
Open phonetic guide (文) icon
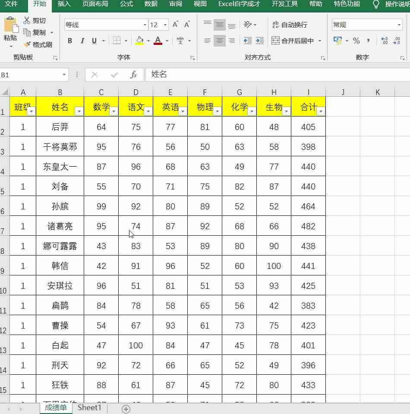180,41
